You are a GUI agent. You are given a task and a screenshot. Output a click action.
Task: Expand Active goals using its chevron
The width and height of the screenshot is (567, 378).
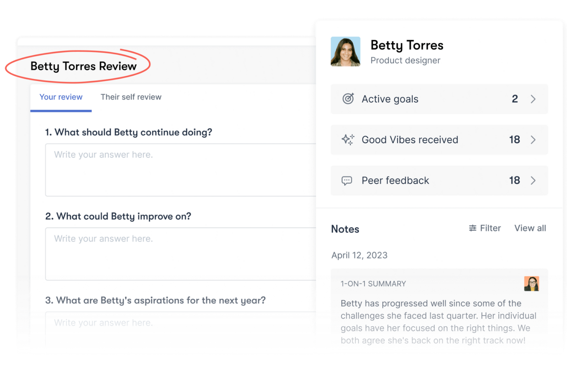pos(533,99)
